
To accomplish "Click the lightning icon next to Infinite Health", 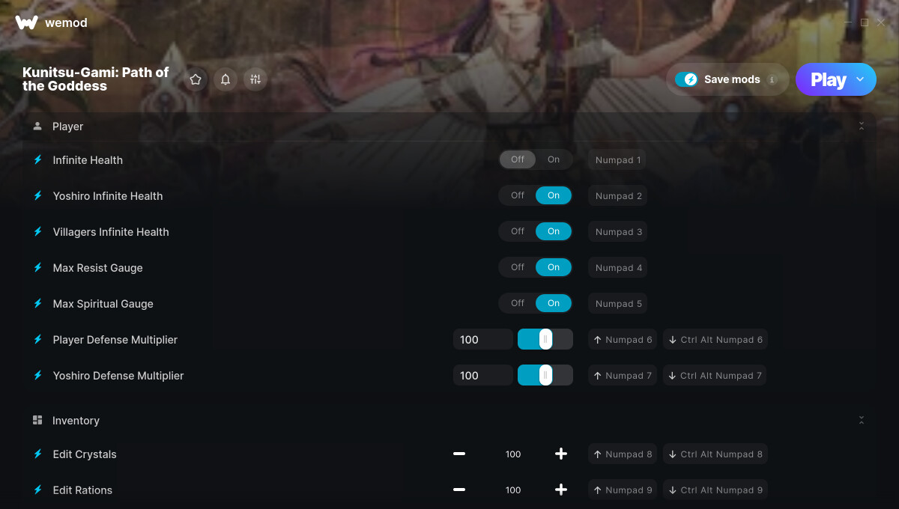I will 37,159.
